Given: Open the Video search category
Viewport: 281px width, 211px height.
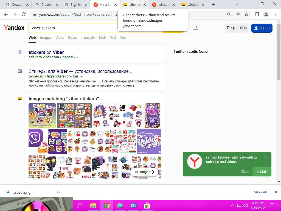Looking at the screenshot, I should pos(60,37).
